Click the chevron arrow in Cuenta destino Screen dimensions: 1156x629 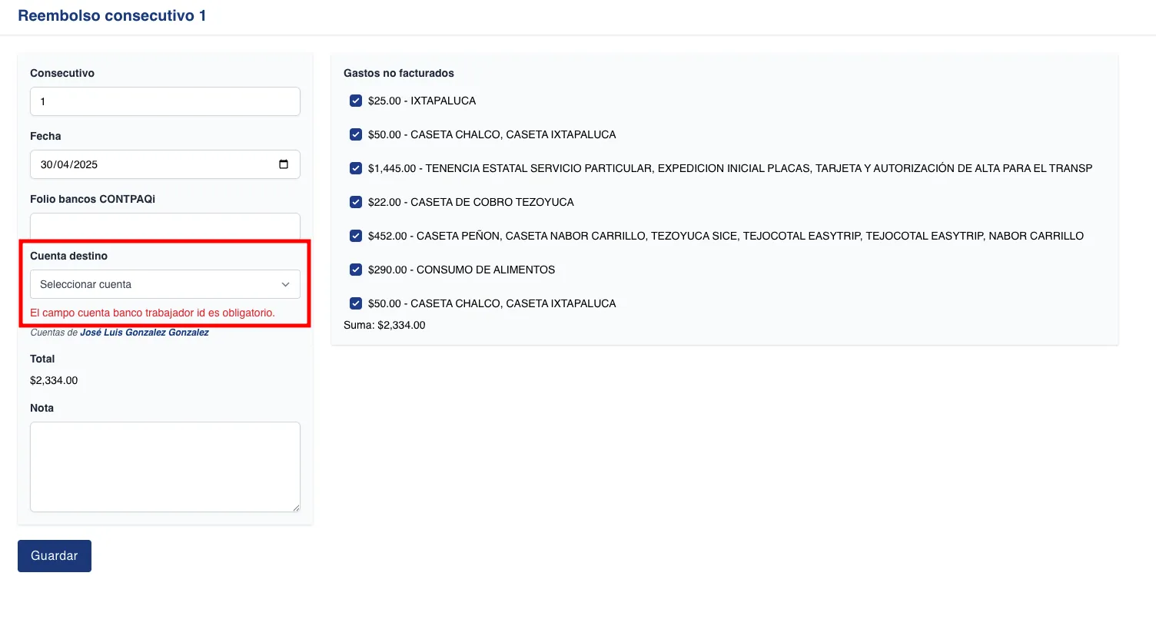coord(285,284)
